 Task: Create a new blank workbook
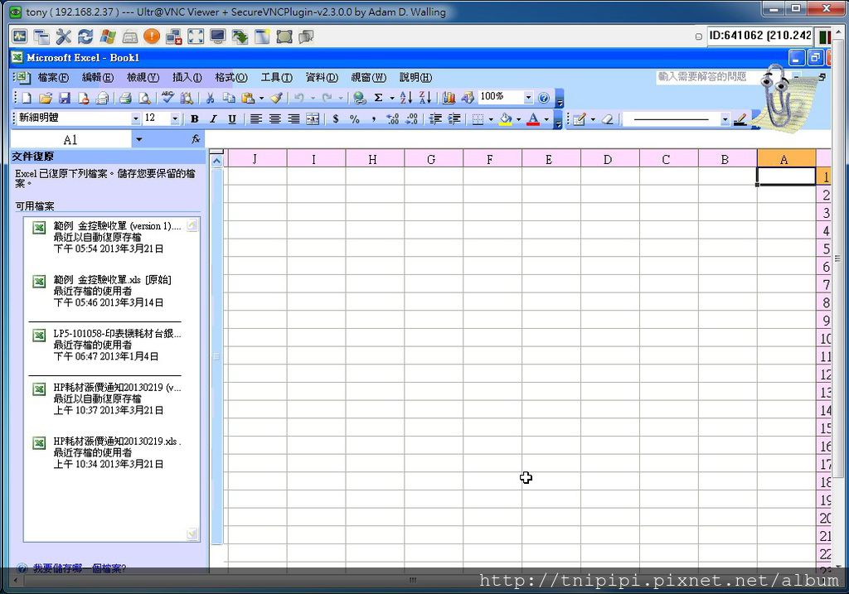pyautogui.click(x=27, y=98)
